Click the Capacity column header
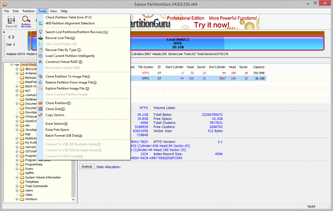 pos(258,67)
